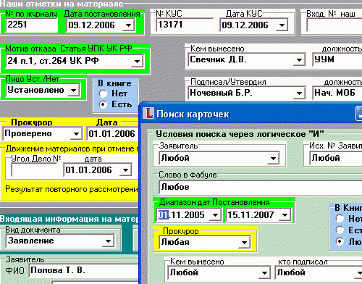Image resolution: width=362 pixels, height=284 pixels.
Task: Expand 'Прокурор' Проверено dropdown
Action: click(x=76, y=134)
